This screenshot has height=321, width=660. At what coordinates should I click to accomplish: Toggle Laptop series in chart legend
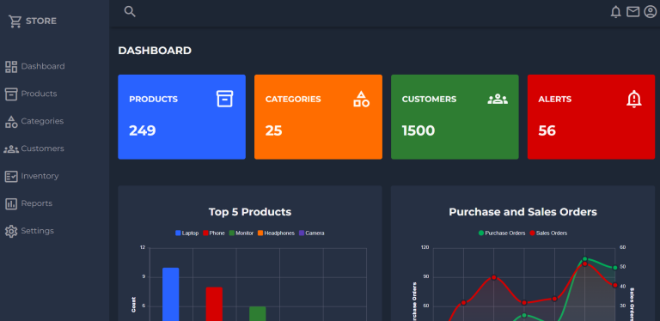click(186, 233)
